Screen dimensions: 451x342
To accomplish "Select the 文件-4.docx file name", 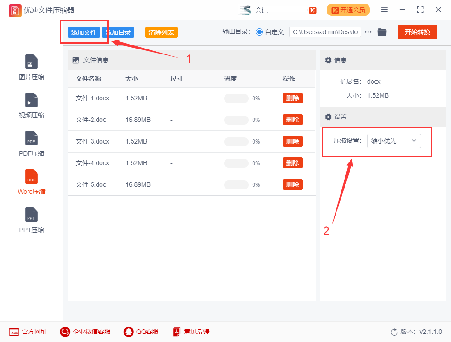I will tap(92, 163).
